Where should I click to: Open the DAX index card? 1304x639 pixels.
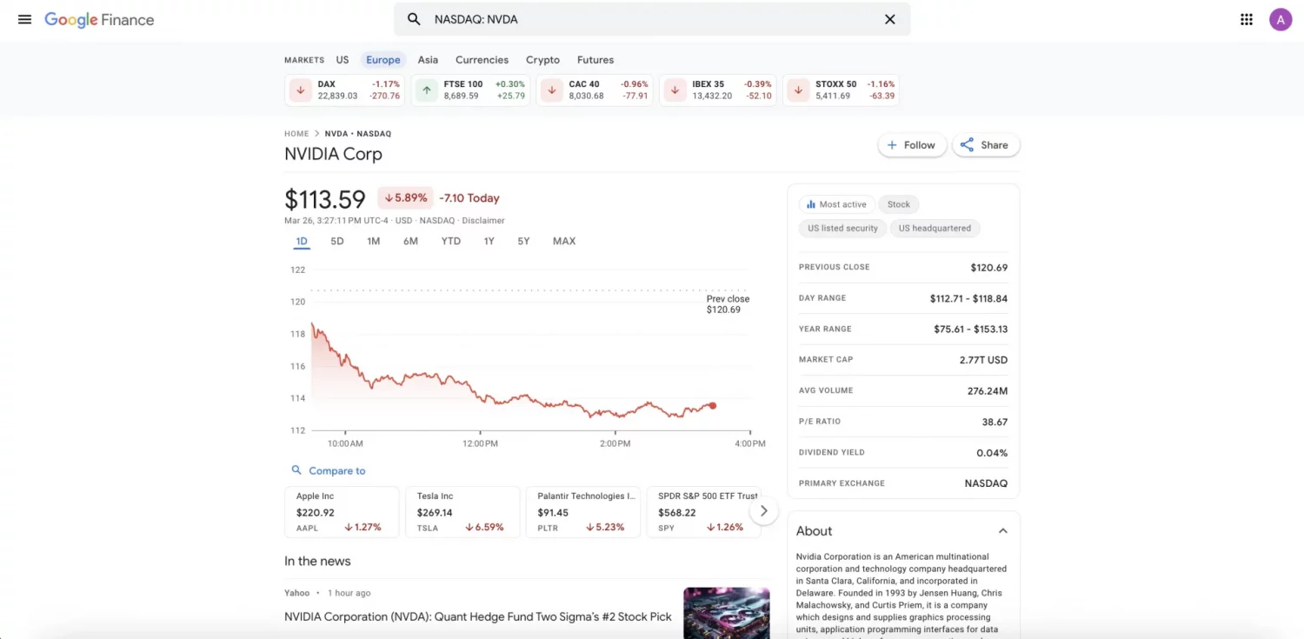(x=345, y=90)
